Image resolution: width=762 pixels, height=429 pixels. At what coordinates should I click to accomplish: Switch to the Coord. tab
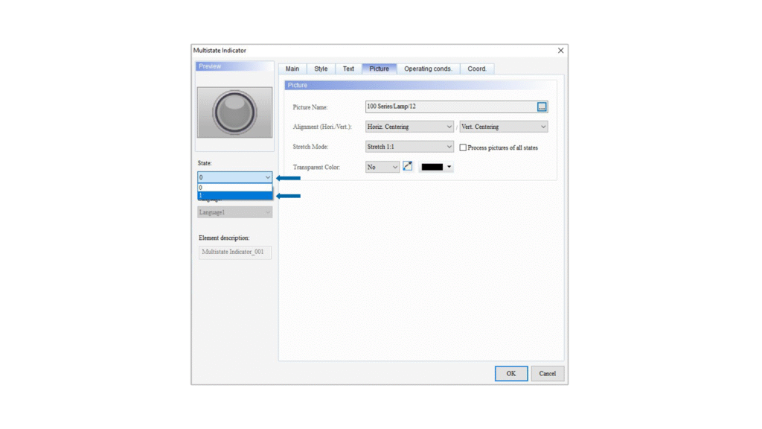tap(477, 69)
